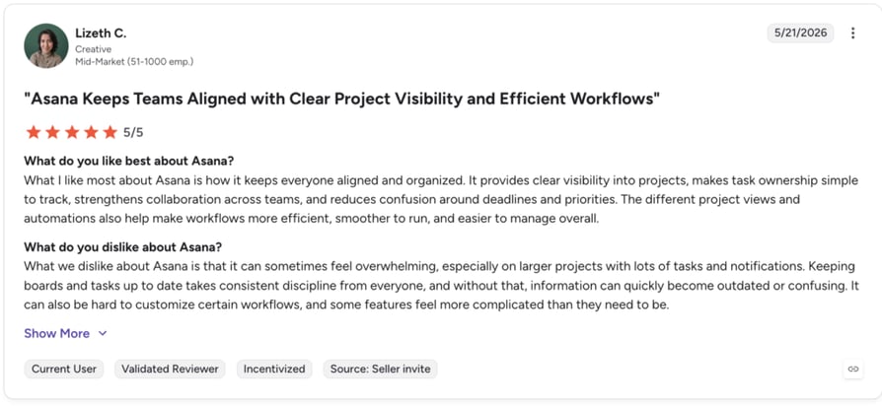882x406 pixels.
Task: Select the Current User tag
Action: 64,369
